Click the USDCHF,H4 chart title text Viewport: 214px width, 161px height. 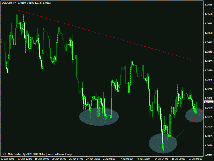[9, 3]
